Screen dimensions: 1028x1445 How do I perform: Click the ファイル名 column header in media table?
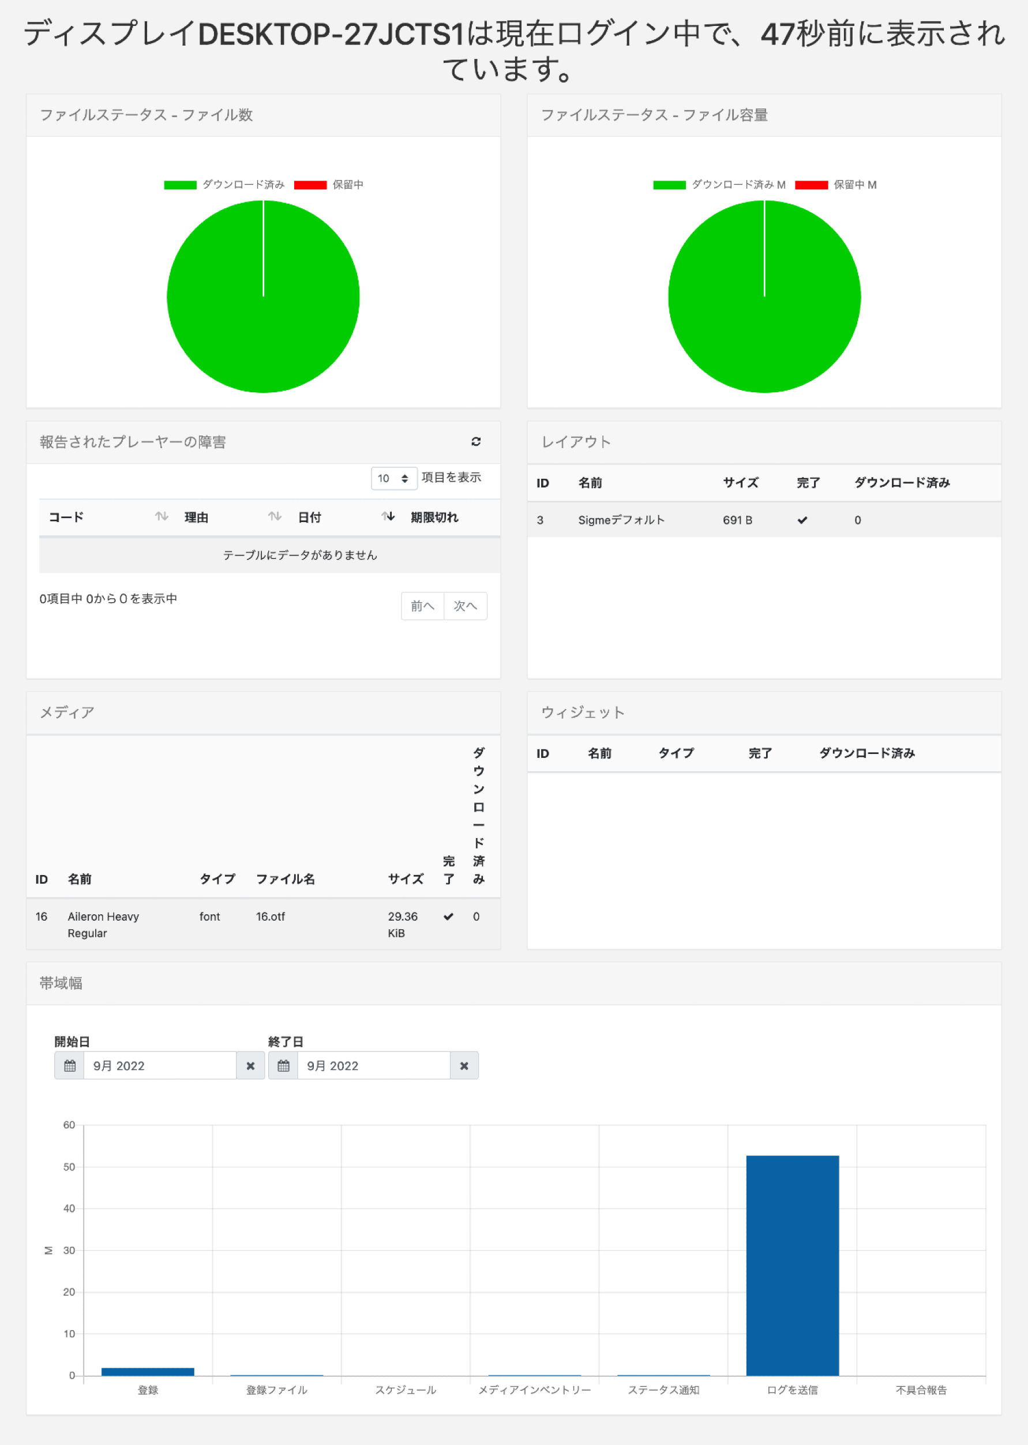285,879
